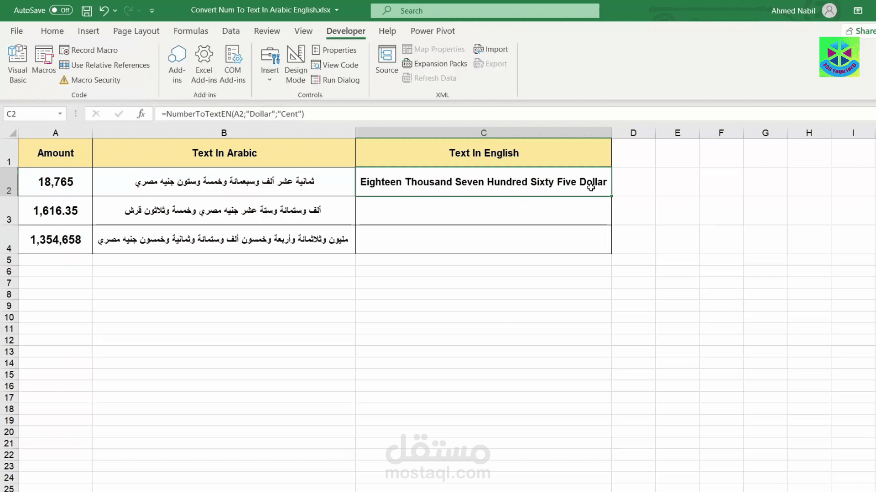This screenshot has width=876, height=492.
Task: Toggle AutoSave switch on
Action: click(61, 10)
